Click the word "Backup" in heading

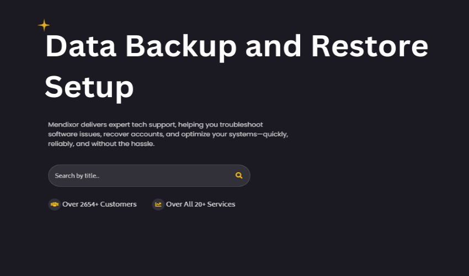pos(181,47)
